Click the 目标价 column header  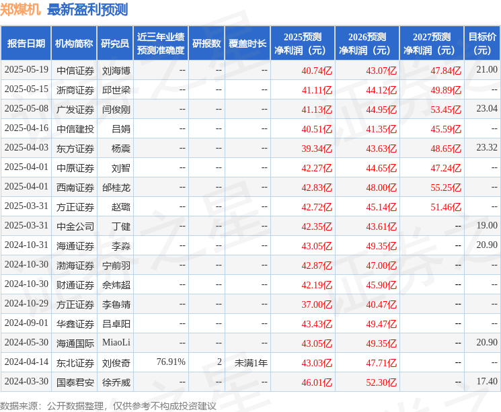(x=481, y=44)
